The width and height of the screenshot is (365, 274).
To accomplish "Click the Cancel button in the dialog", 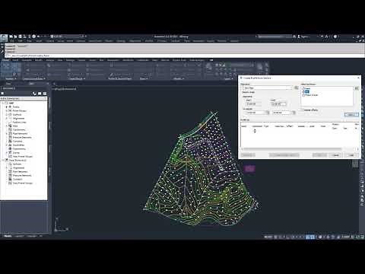I will tap(335, 155).
